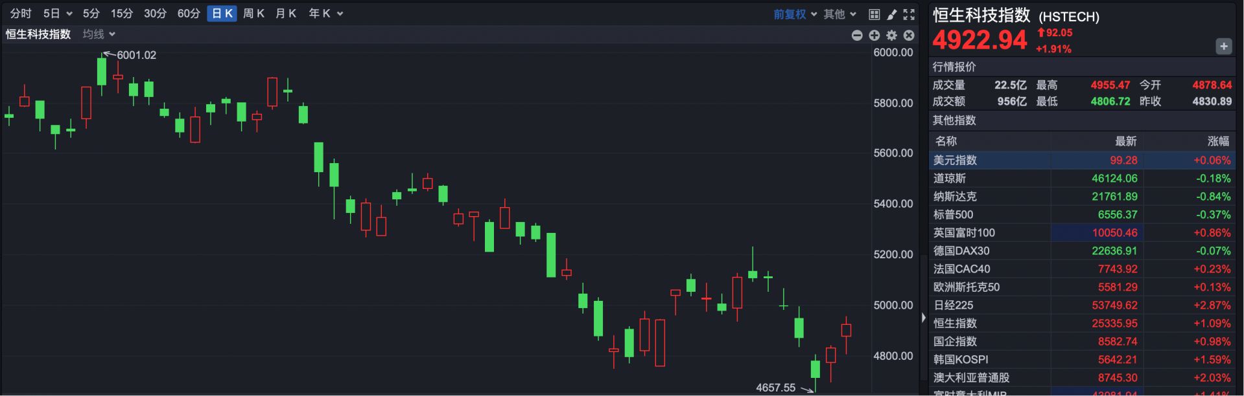Select the 60分 timeframe tab

[189, 14]
